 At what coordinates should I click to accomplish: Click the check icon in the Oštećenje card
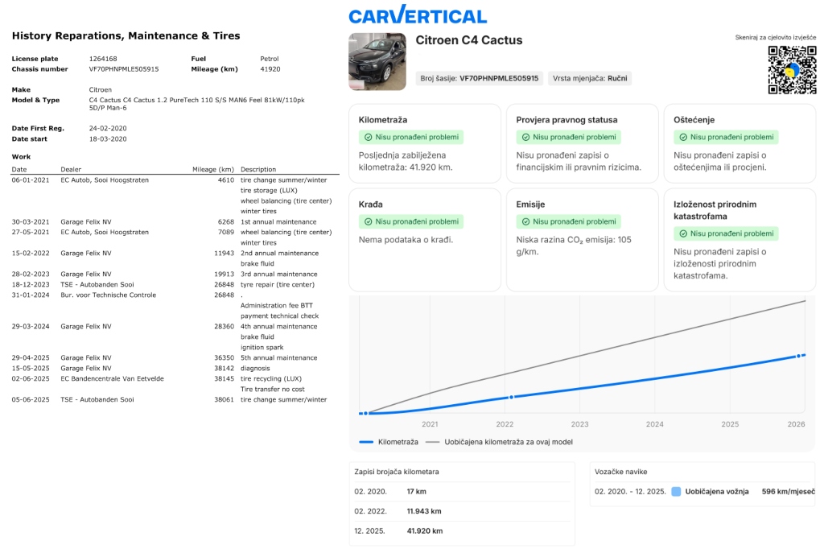(683, 138)
